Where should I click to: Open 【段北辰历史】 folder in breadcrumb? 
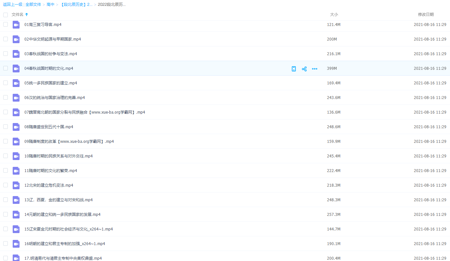(x=76, y=5)
